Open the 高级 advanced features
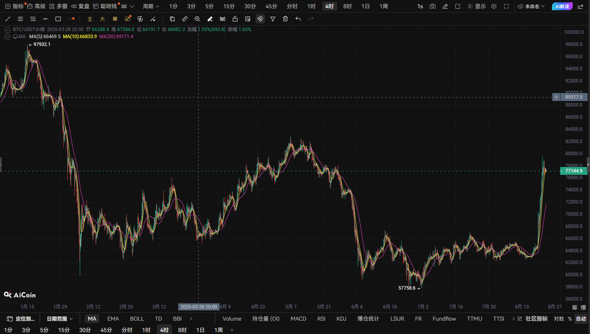Viewport: 590px width, 334px height. 36,6
